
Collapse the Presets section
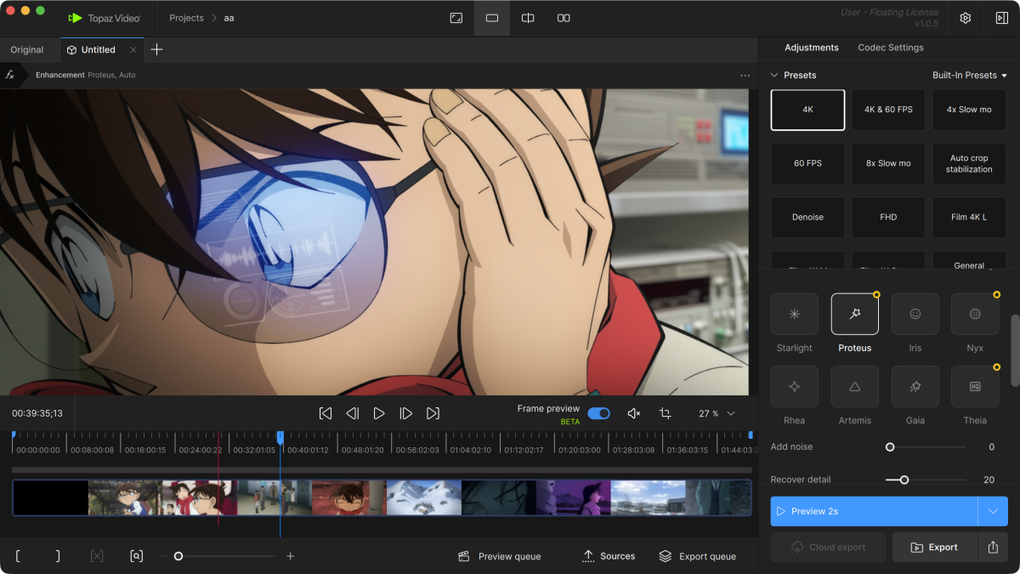774,75
